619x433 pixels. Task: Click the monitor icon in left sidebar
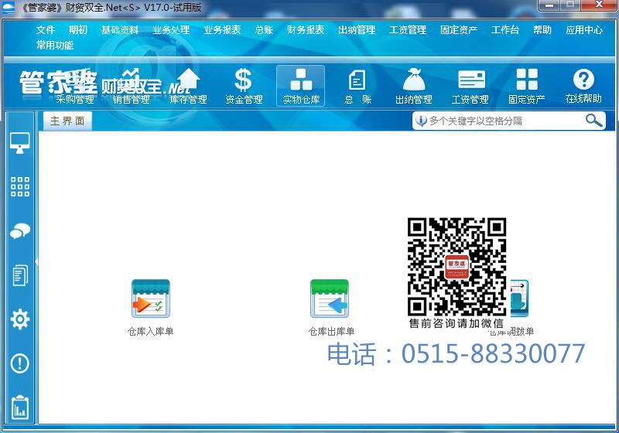(x=20, y=143)
